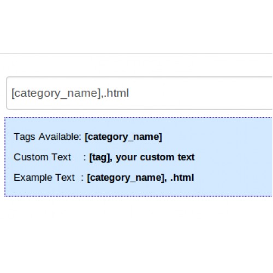Click the Tags Available label
Screen dimensions: 273x273
48,136
